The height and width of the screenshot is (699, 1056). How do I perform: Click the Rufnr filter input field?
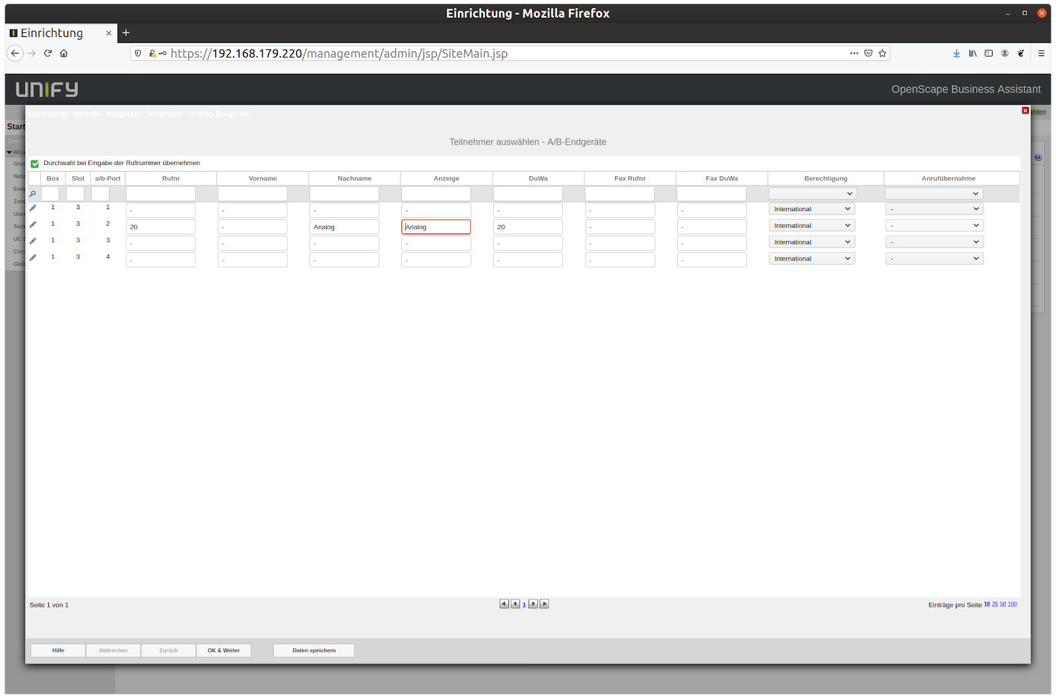161,193
